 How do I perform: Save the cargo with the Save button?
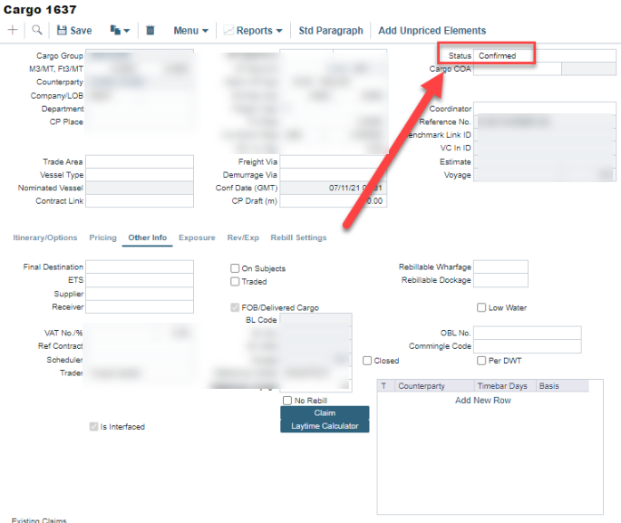click(x=74, y=31)
